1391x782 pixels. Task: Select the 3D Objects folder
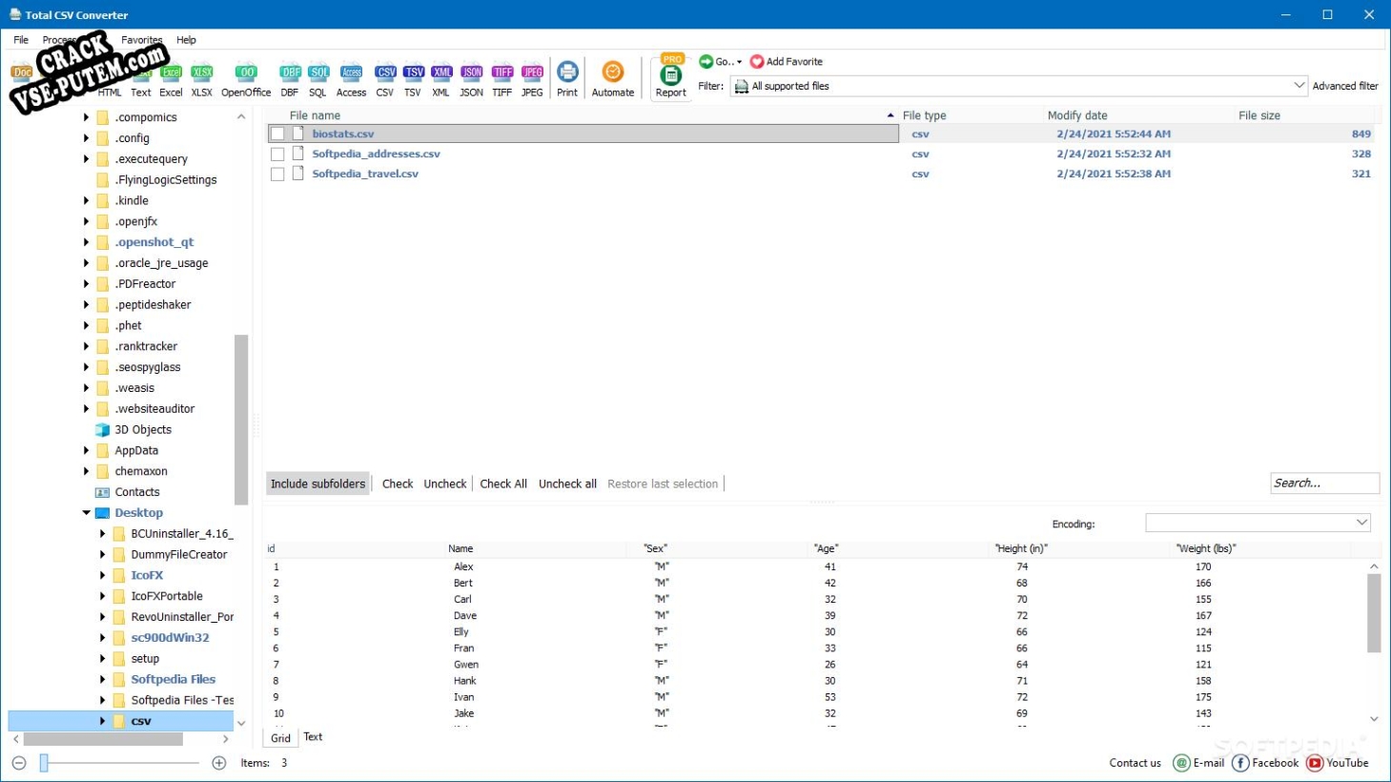pos(143,430)
